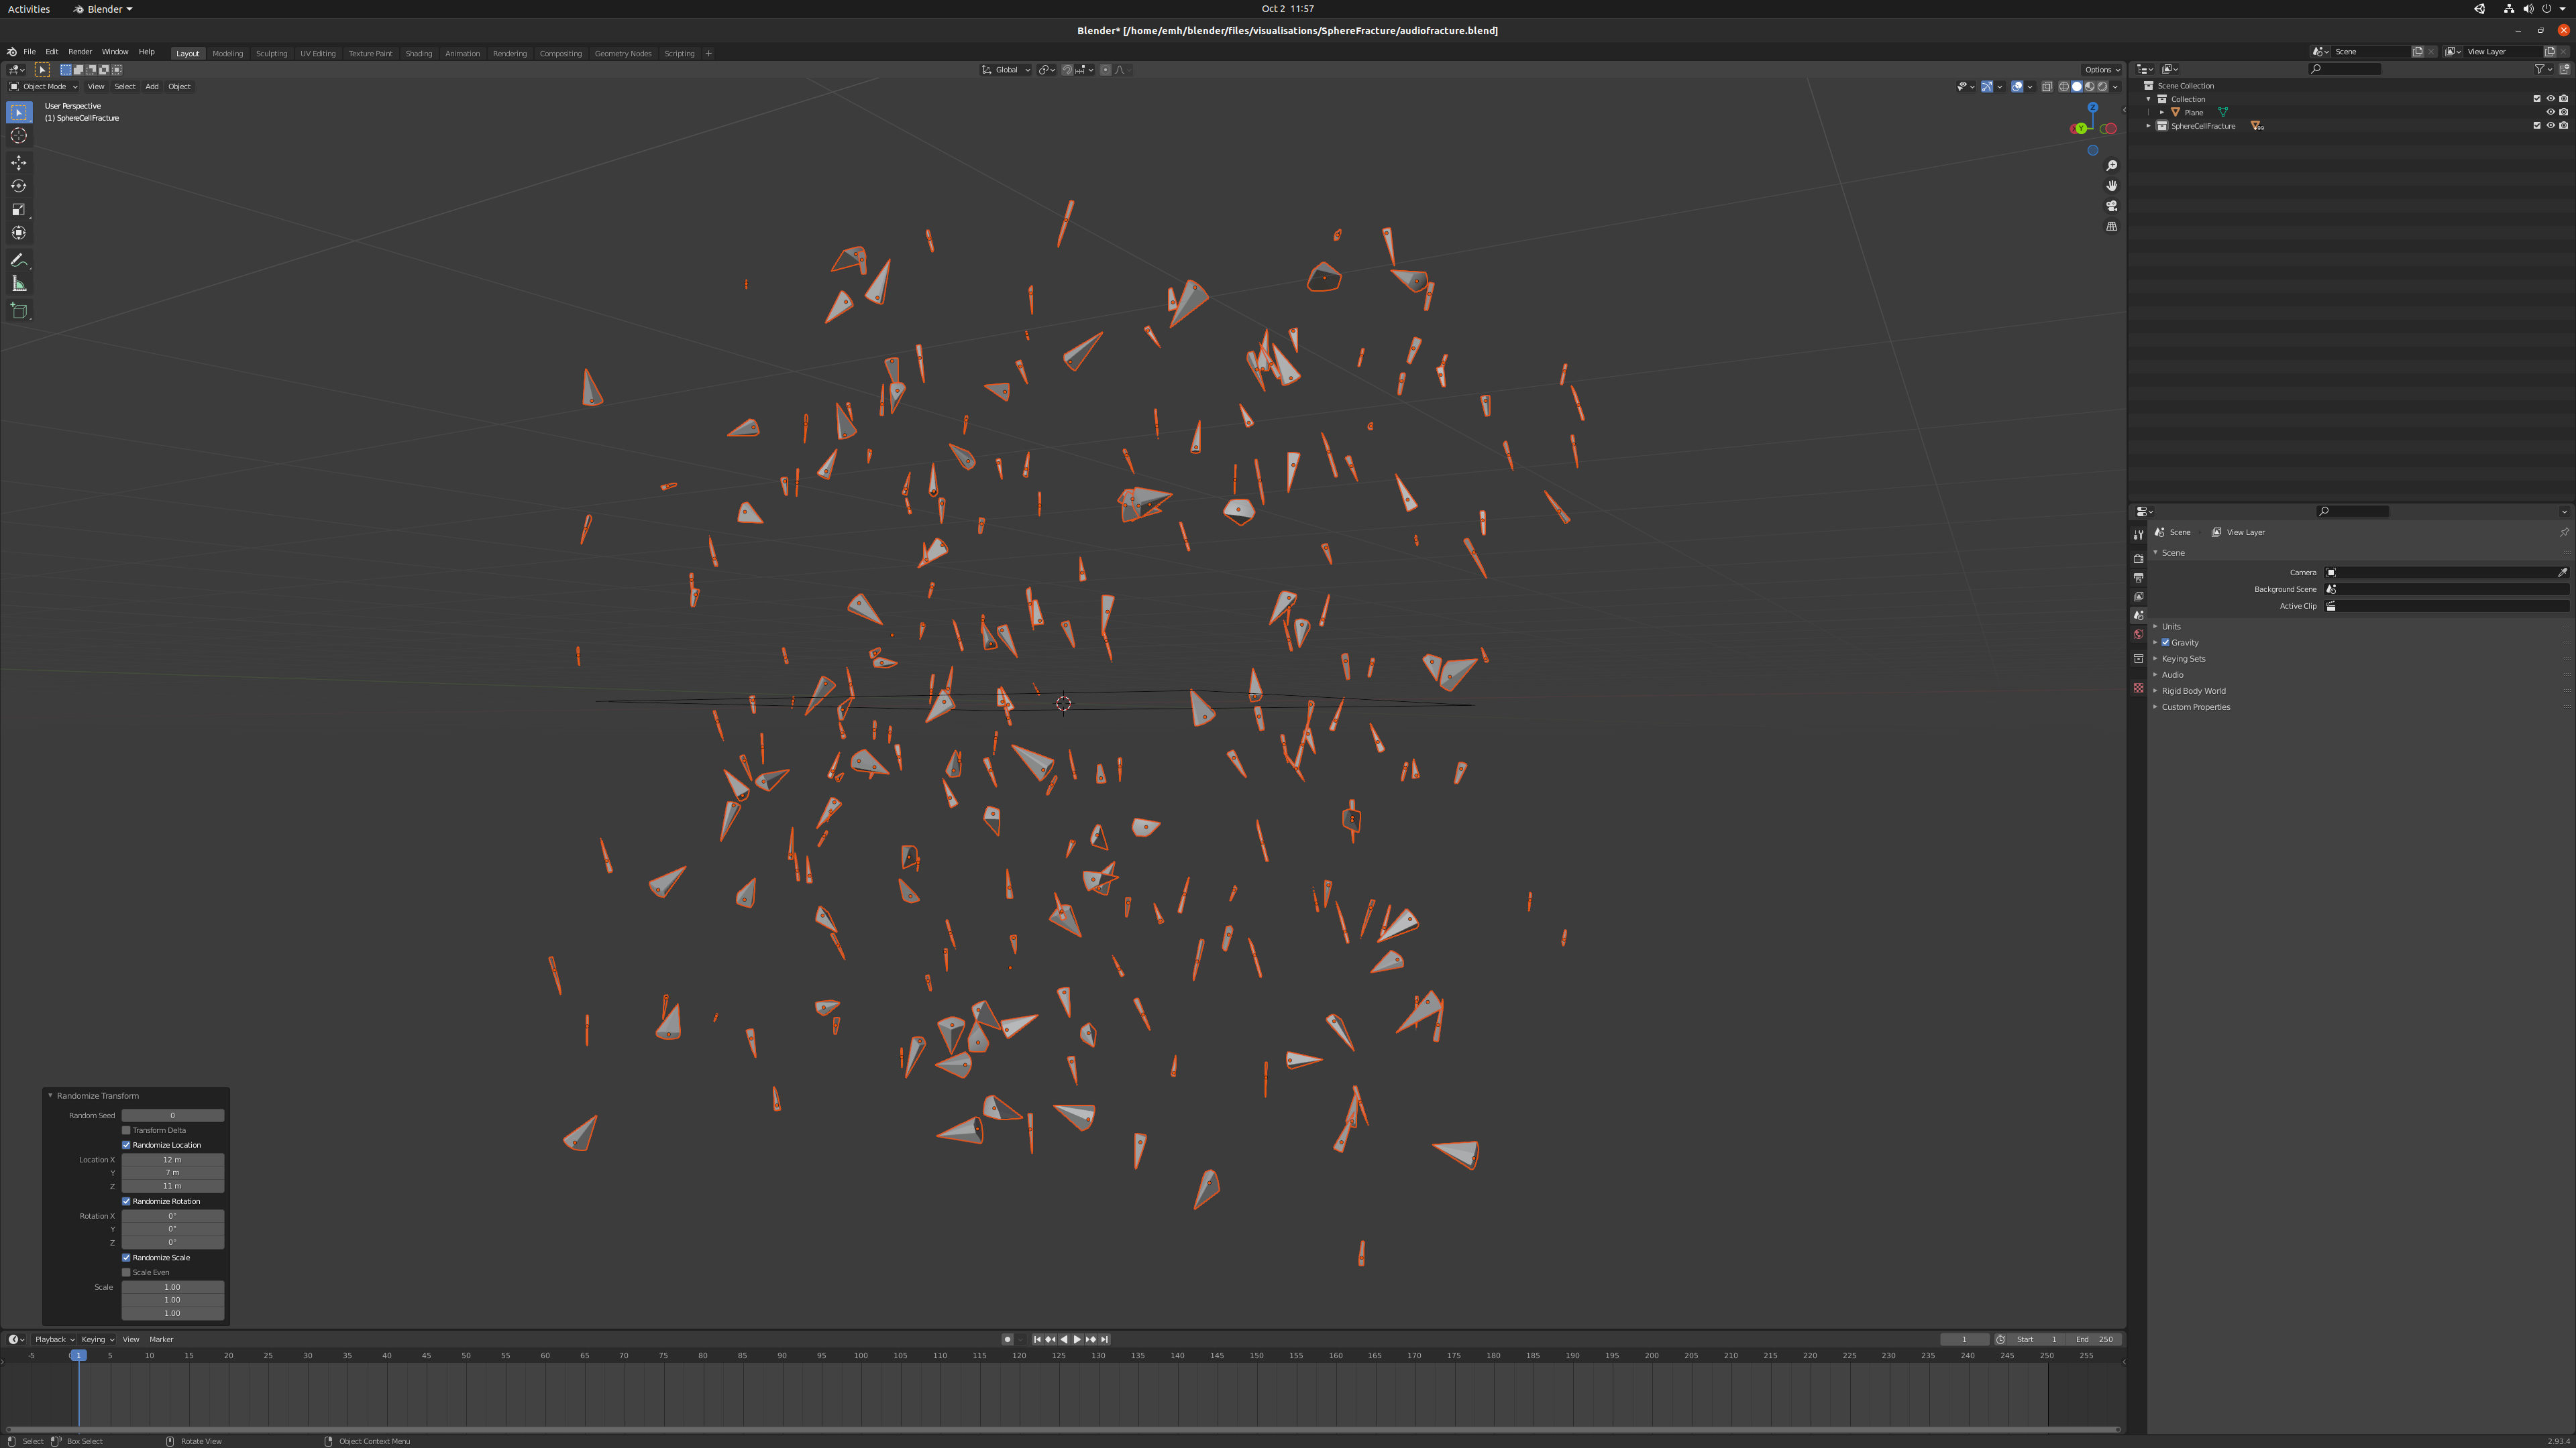
Task: Expand the Plane object tree
Action: pos(2162,112)
